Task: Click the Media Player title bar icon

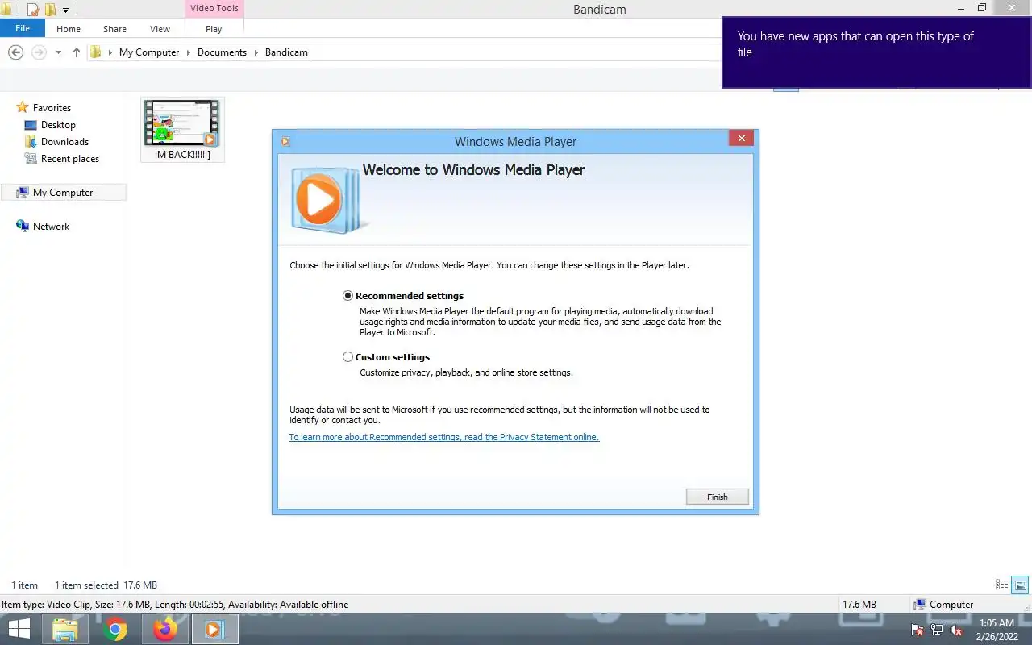Action: pyautogui.click(x=285, y=142)
